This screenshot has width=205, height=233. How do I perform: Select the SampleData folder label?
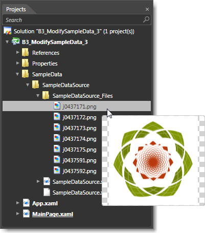[x=47, y=74]
